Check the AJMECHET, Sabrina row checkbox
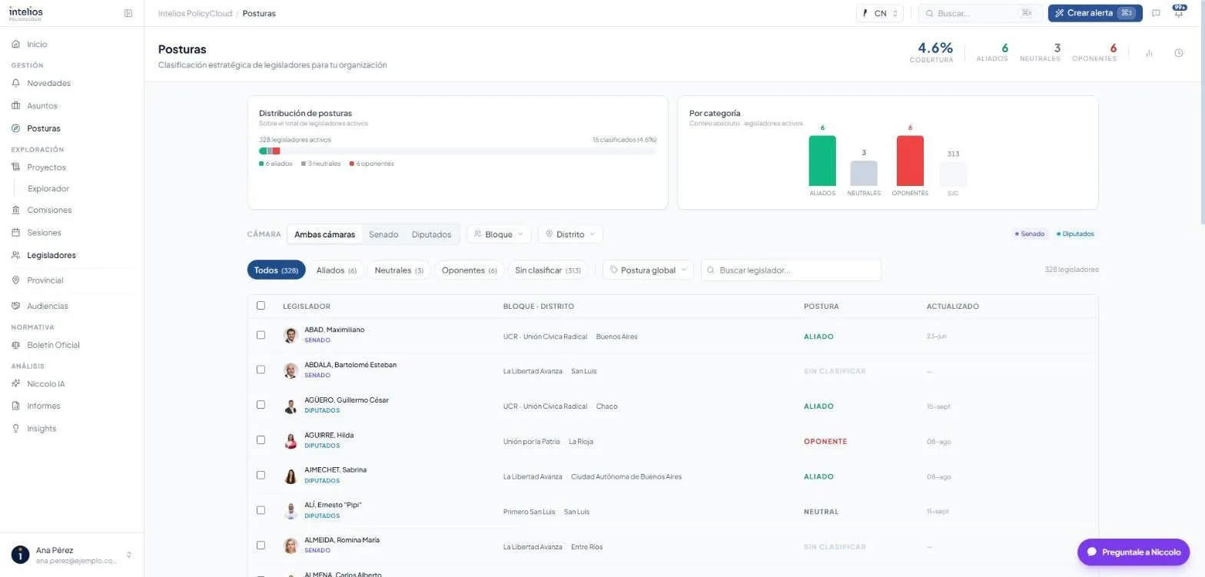The height and width of the screenshot is (577, 1205). pyautogui.click(x=261, y=476)
